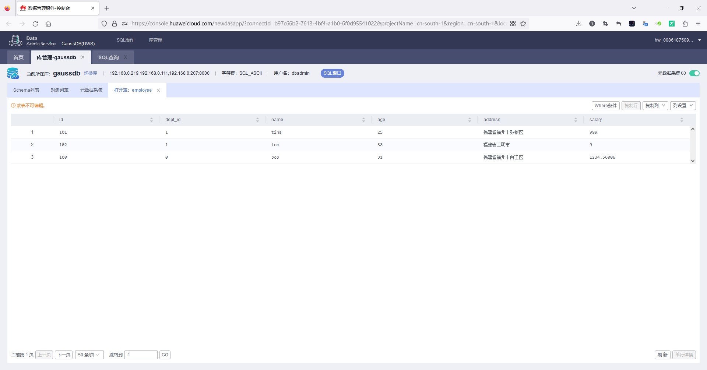Click table scrollbar up arrow
The height and width of the screenshot is (370, 707).
(x=693, y=129)
